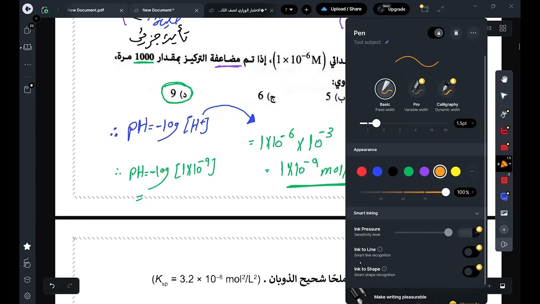Select the red ruler measuring tool

tap(504, 130)
